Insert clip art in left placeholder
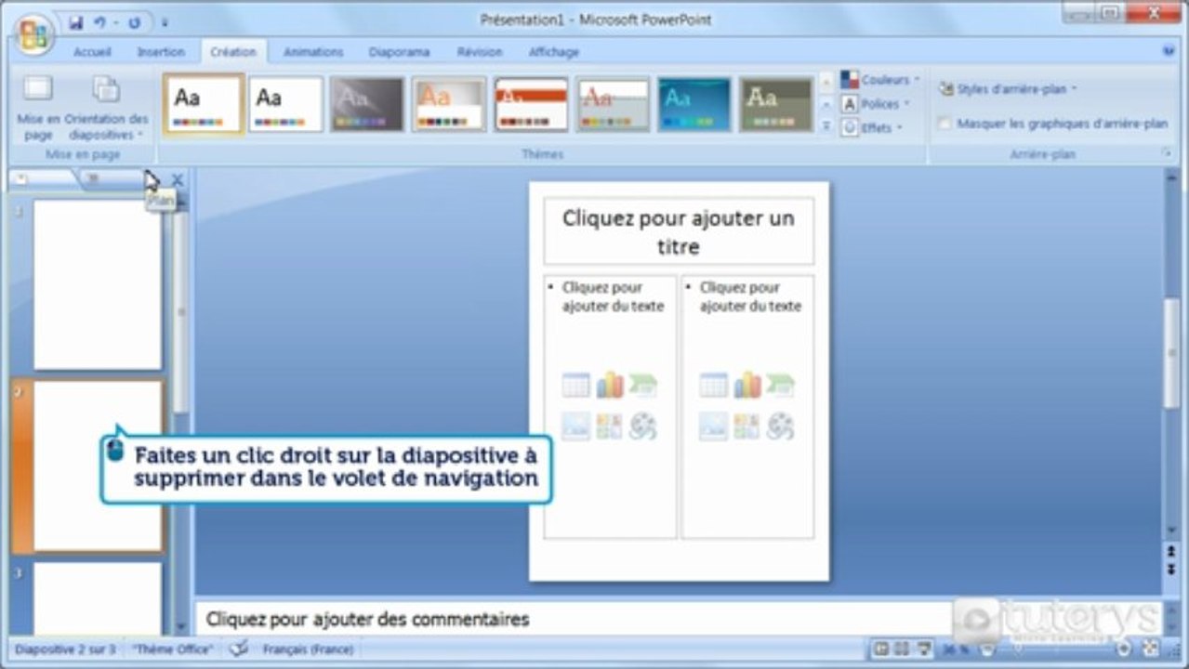Image resolution: width=1189 pixels, height=669 pixels. (609, 426)
